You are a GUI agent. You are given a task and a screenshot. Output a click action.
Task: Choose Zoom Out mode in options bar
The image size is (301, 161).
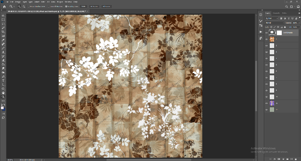point(24,7)
